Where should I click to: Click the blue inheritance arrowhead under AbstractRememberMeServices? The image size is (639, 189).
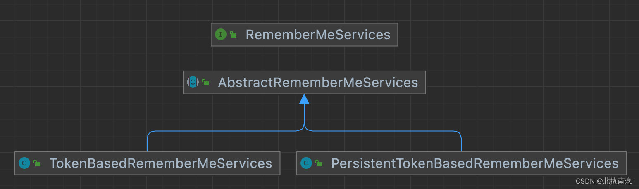tap(304, 99)
